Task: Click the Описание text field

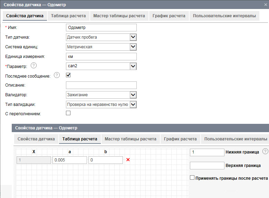Action: point(101,85)
